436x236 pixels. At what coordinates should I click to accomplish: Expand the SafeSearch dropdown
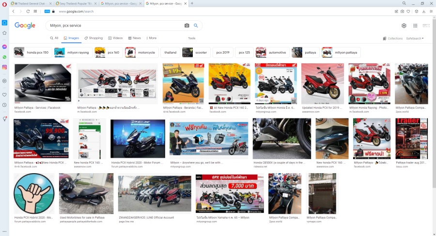click(x=415, y=38)
